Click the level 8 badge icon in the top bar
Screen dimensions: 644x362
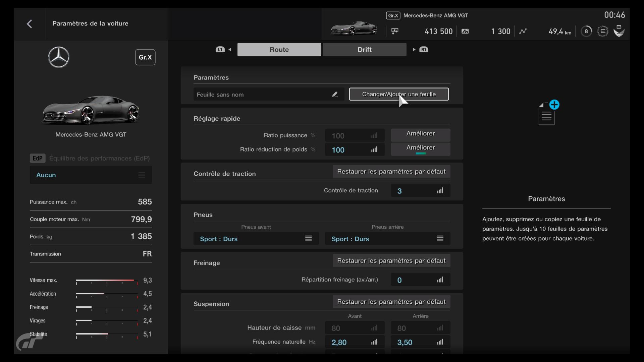click(586, 31)
